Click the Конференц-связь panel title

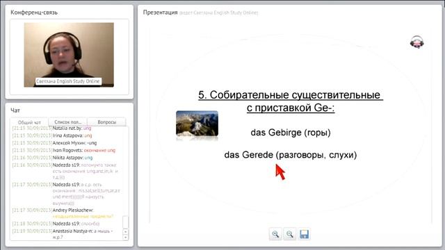point(34,12)
